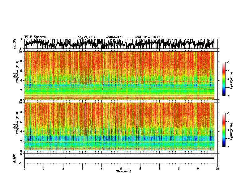Click ch.2 frequency tick label '8'
The width and height of the screenshot is (245, 189).
(x=22, y=112)
